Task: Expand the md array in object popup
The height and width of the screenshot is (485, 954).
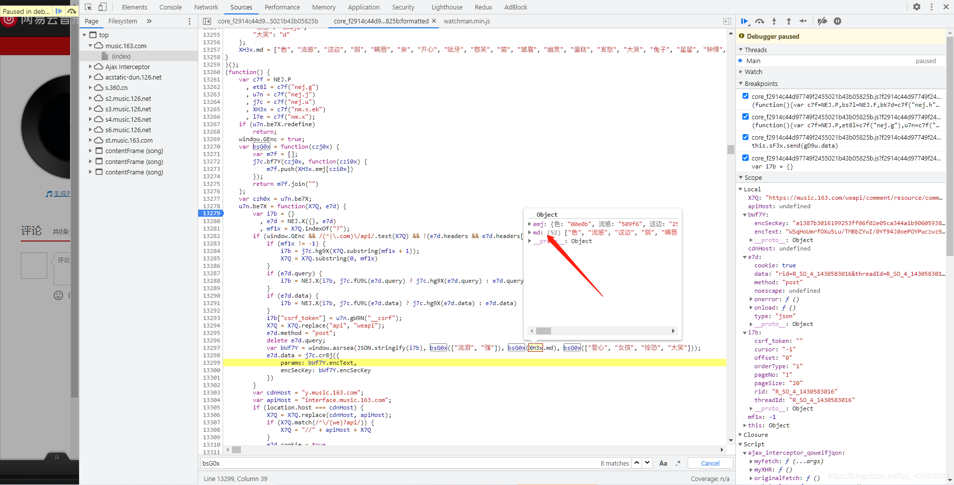Action: tap(530, 232)
